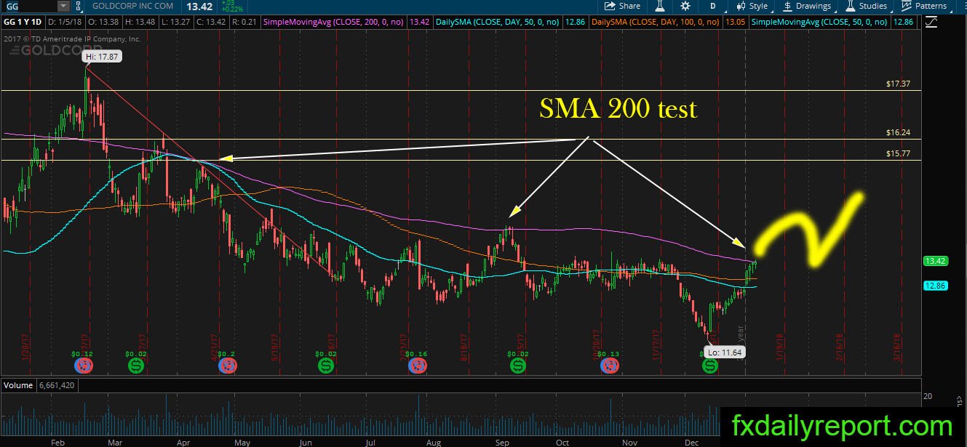The height and width of the screenshot is (447, 967).
Task: Click the December dividend $ icon
Action: pyautogui.click(x=709, y=366)
